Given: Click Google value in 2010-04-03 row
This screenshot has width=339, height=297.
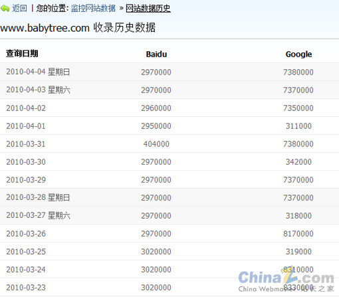Looking at the screenshot, I should [x=298, y=90].
